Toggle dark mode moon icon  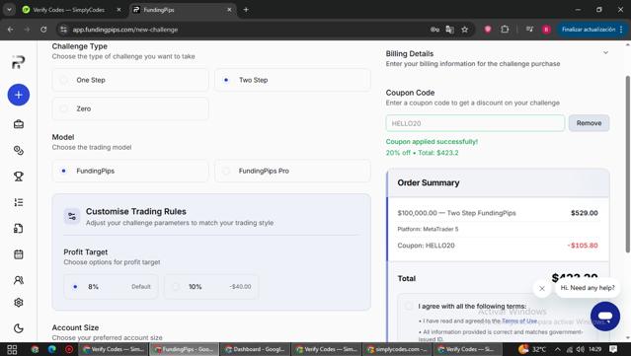[x=19, y=328]
